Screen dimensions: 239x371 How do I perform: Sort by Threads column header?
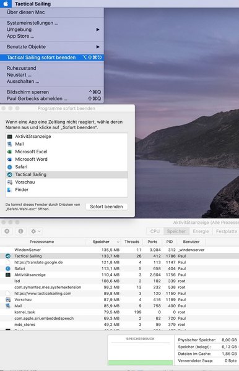click(x=132, y=242)
